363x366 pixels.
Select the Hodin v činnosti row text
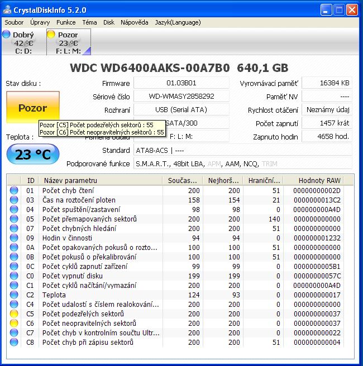[67, 238]
